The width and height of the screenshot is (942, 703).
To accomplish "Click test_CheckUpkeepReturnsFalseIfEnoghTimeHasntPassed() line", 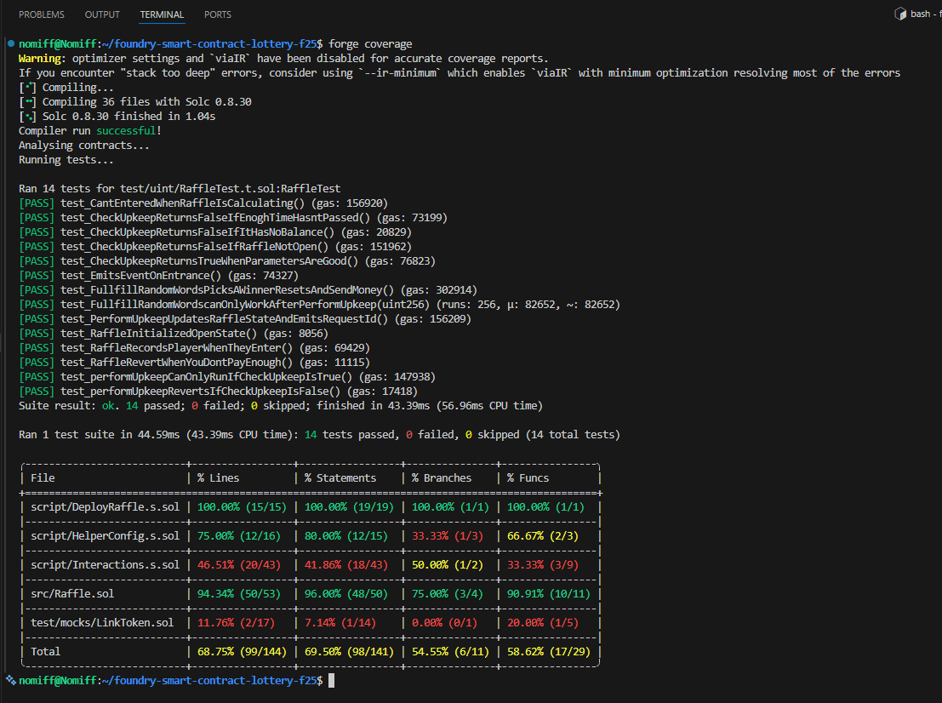I will click(233, 218).
